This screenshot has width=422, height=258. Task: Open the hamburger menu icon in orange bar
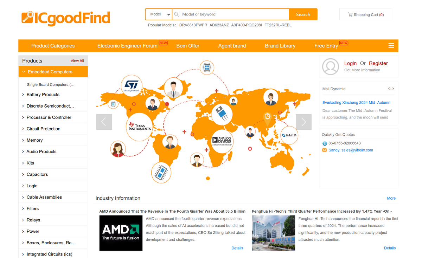(x=391, y=46)
